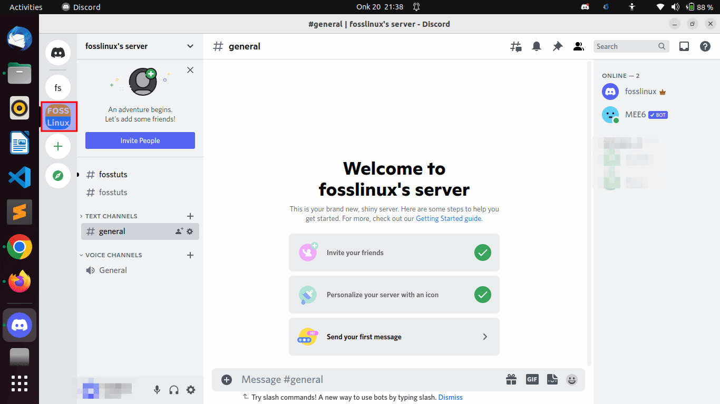Select the 'fs' server icon
Screen dimensions: 720x404
pyautogui.click(x=58, y=88)
